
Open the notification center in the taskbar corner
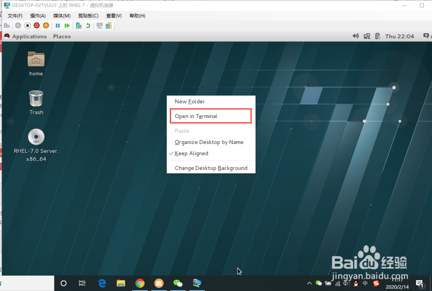point(420,284)
